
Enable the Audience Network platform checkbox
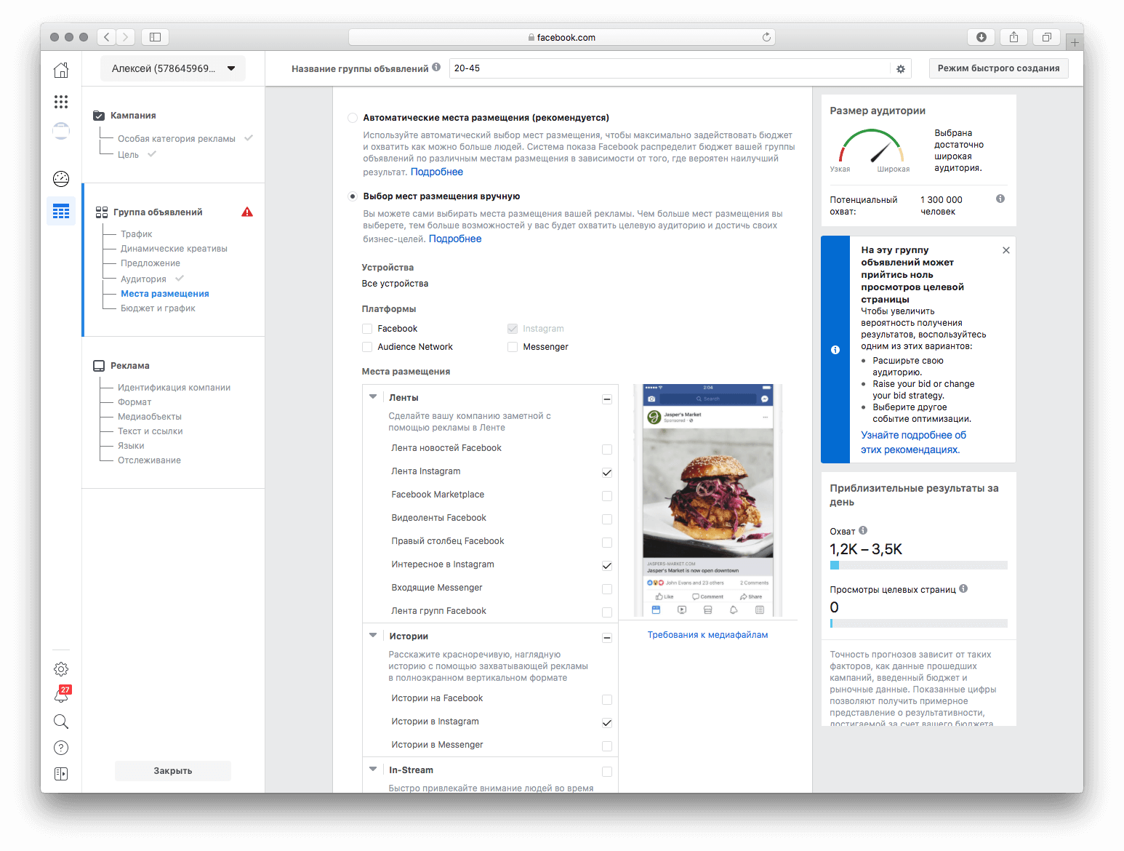coord(367,347)
